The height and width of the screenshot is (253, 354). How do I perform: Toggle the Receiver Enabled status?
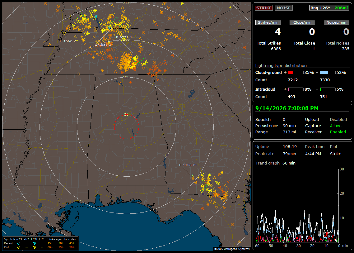point(338,132)
